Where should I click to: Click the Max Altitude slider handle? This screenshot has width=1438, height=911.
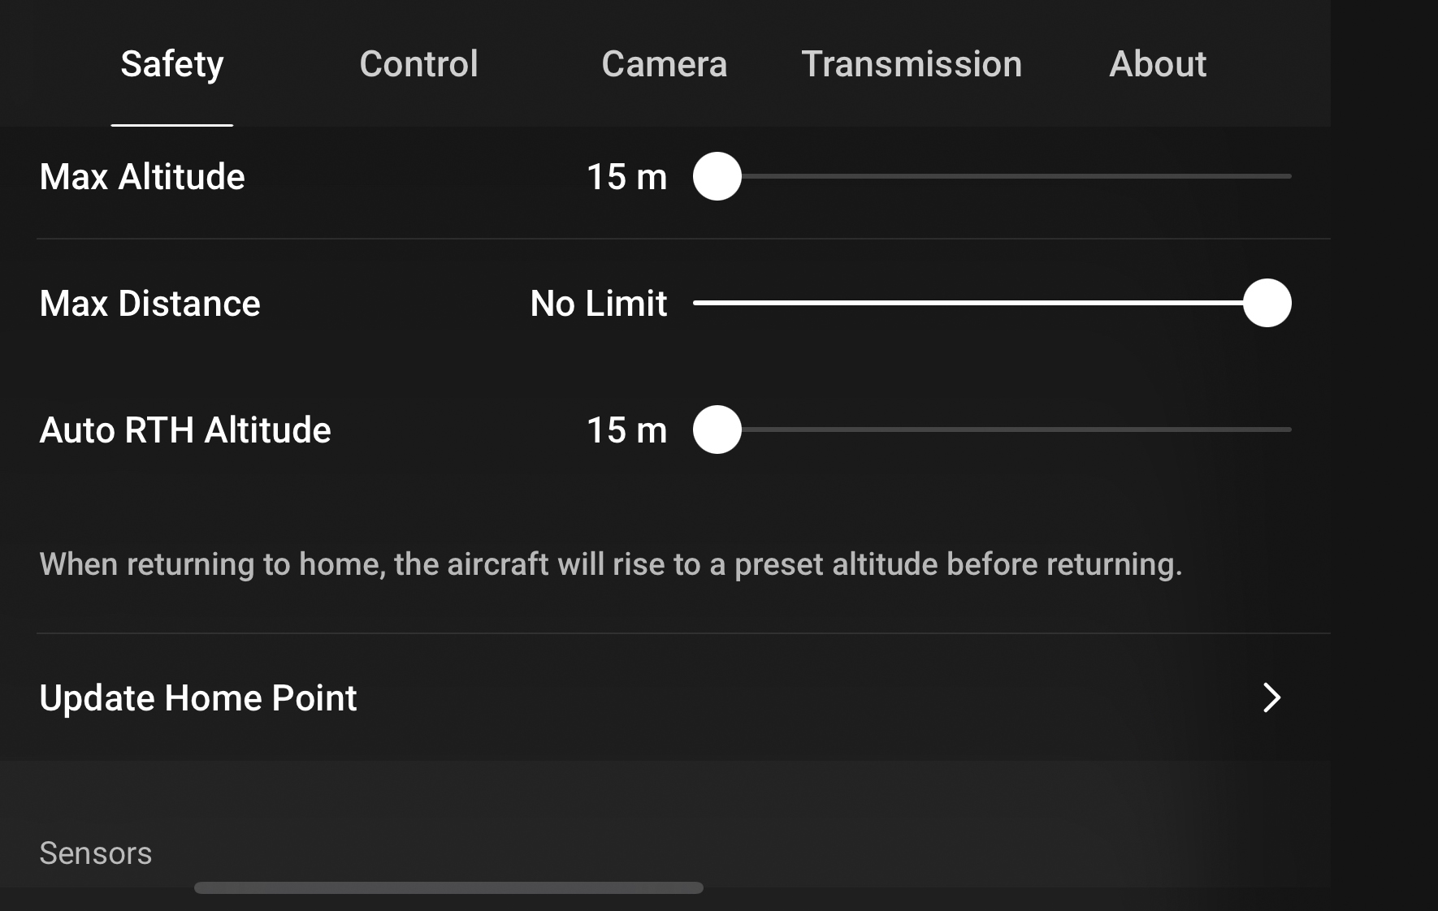click(x=717, y=176)
